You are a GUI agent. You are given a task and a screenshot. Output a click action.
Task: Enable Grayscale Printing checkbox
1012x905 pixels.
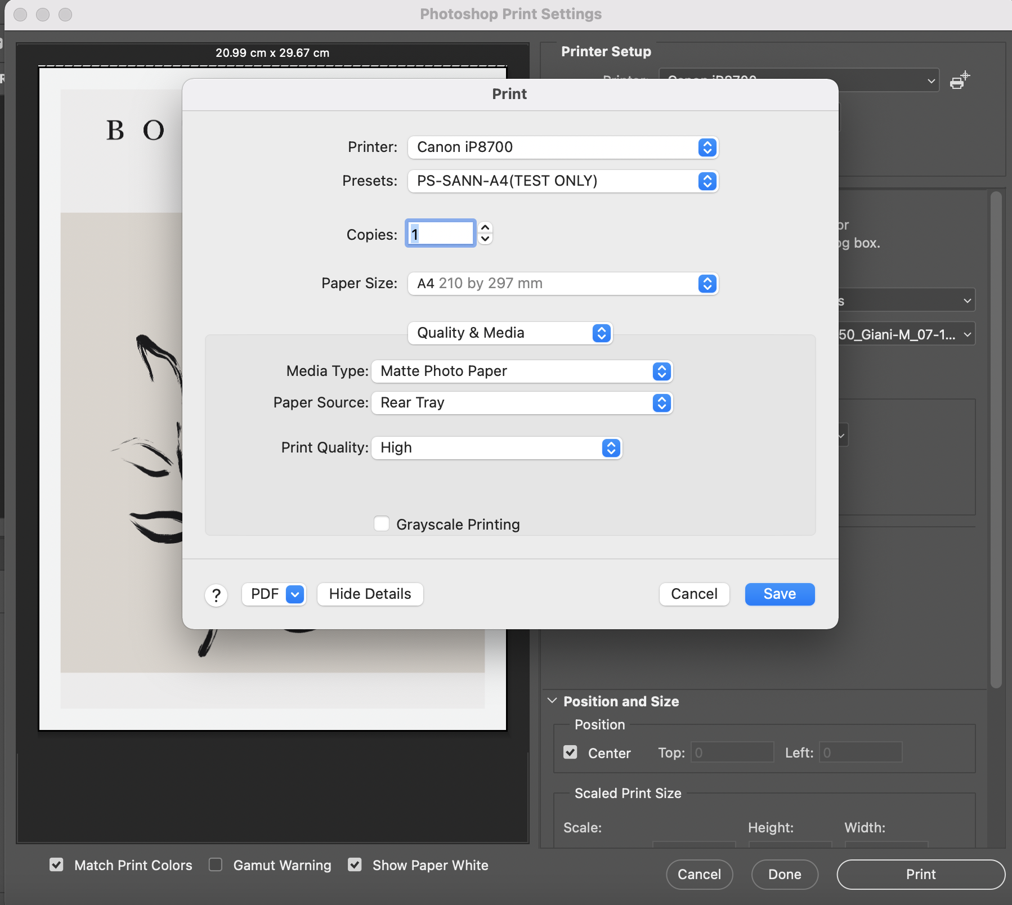point(382,524)
